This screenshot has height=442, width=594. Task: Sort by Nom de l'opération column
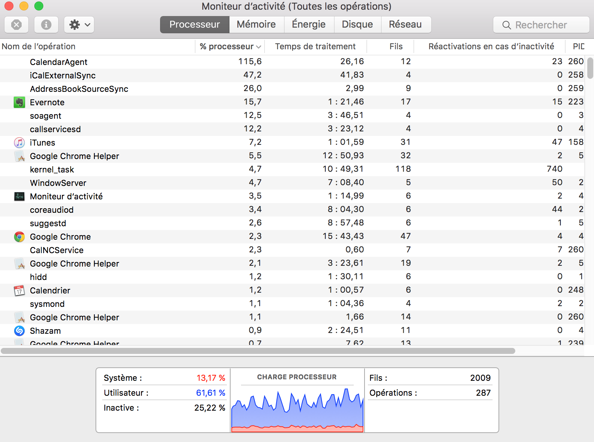[x=97, y=47]
